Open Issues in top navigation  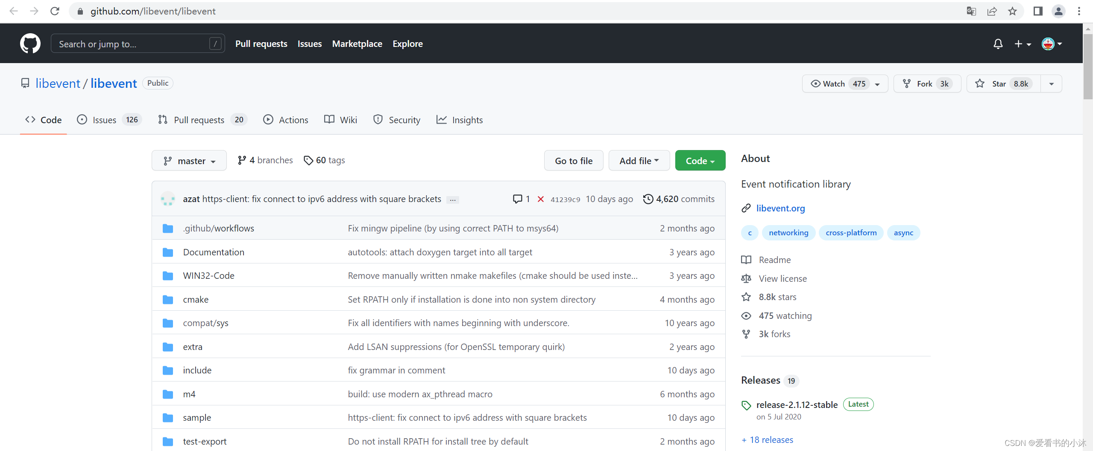click(x=309, y=44)
